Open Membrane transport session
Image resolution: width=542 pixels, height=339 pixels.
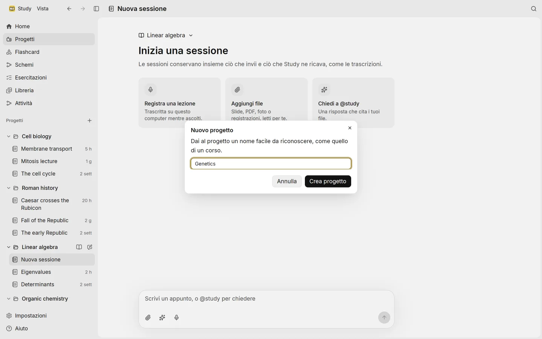point(52,149)
